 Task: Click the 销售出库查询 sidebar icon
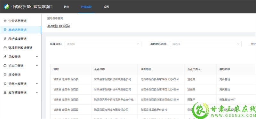[5, 84]
